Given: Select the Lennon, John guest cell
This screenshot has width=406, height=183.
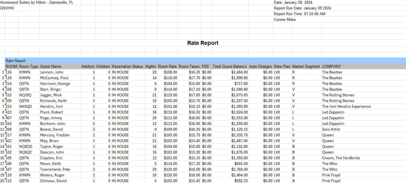Looking at the screenshot, I should [52, 72].
